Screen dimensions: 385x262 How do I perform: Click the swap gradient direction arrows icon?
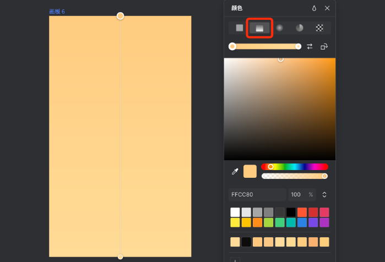(x=310, y=47)
